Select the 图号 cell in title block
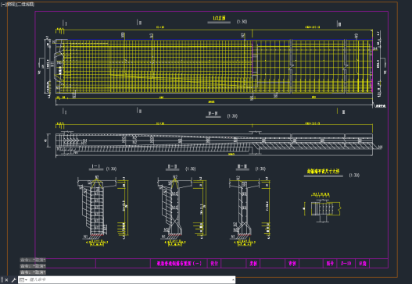The image size is (412, 284). pyautogui.click(x=330, y=263)
